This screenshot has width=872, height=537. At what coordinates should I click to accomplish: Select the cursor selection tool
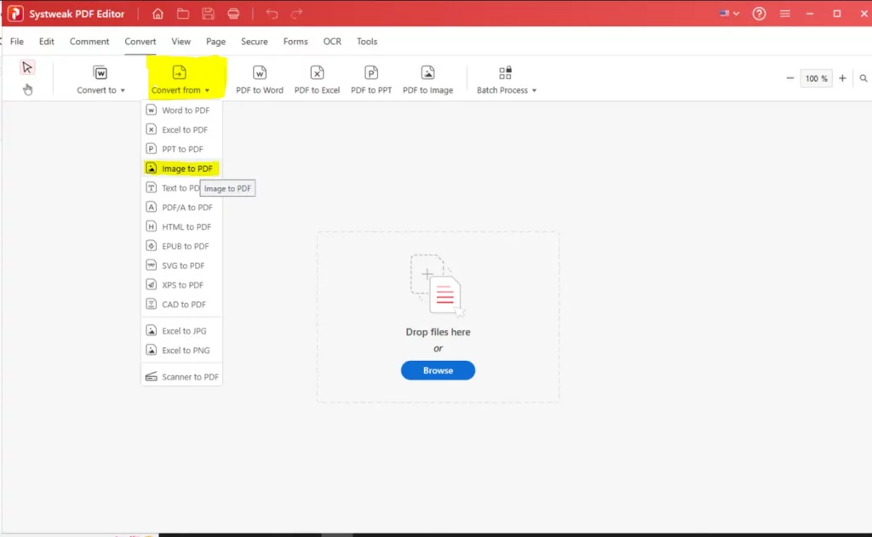27,66
